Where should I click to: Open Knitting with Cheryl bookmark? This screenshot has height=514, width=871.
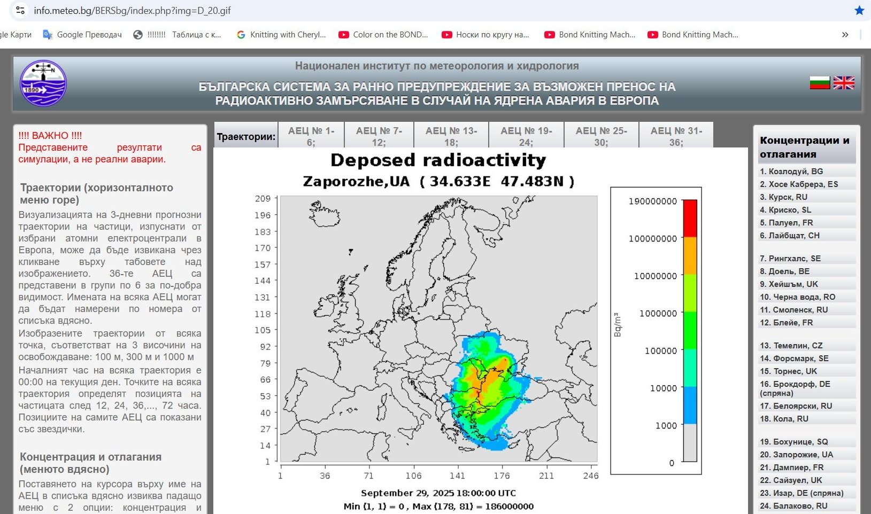(x=281, y=35)
